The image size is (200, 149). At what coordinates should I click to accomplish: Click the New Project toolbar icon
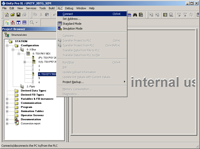6,15
